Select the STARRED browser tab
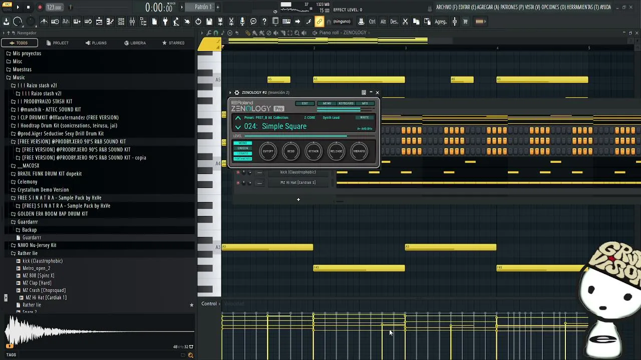Viewport: 641px width, 360px height. point(174,43)
